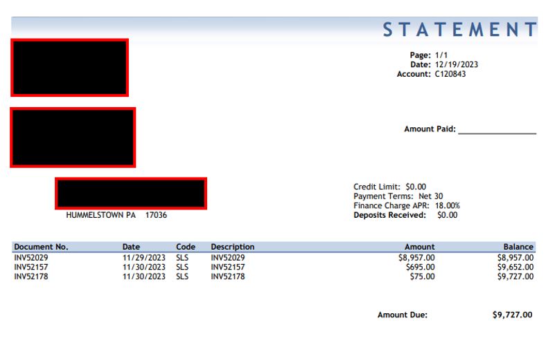The height and width of the screenshot is (345, 546).
Task: Click the Balance column header
Action: coord(518,247)
